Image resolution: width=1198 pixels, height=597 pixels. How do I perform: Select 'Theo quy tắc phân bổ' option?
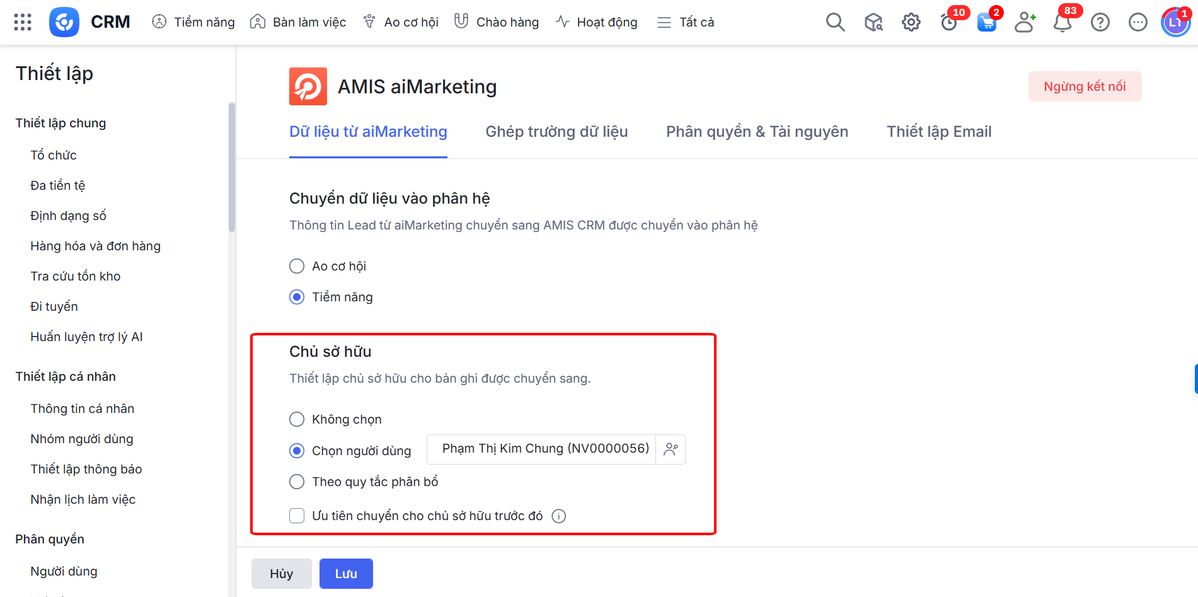point(297,482)
